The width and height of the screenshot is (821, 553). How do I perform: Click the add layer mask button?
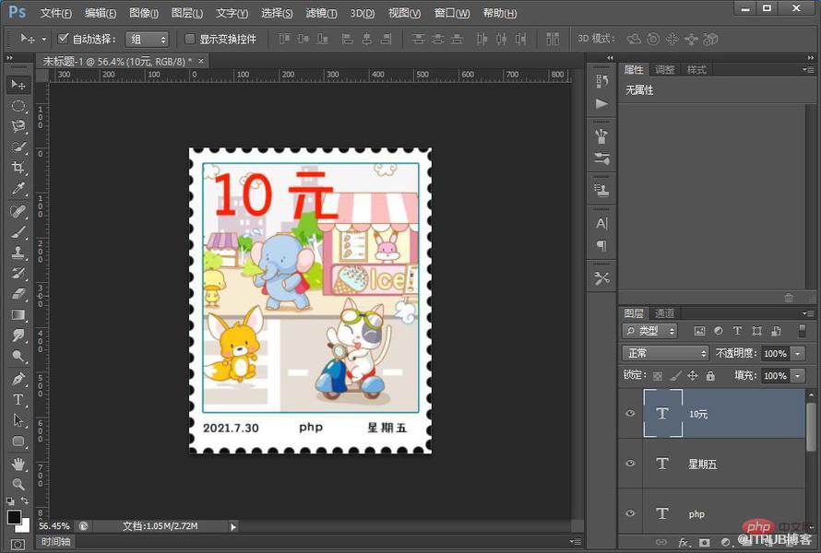pyautogui.click(x=704, y=542)
